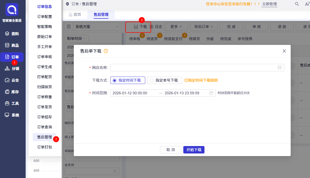This screenshot has height=178, width=310.
Task: Click the start date 2026-01-12 00:00:00
Action: pos(130,93)
